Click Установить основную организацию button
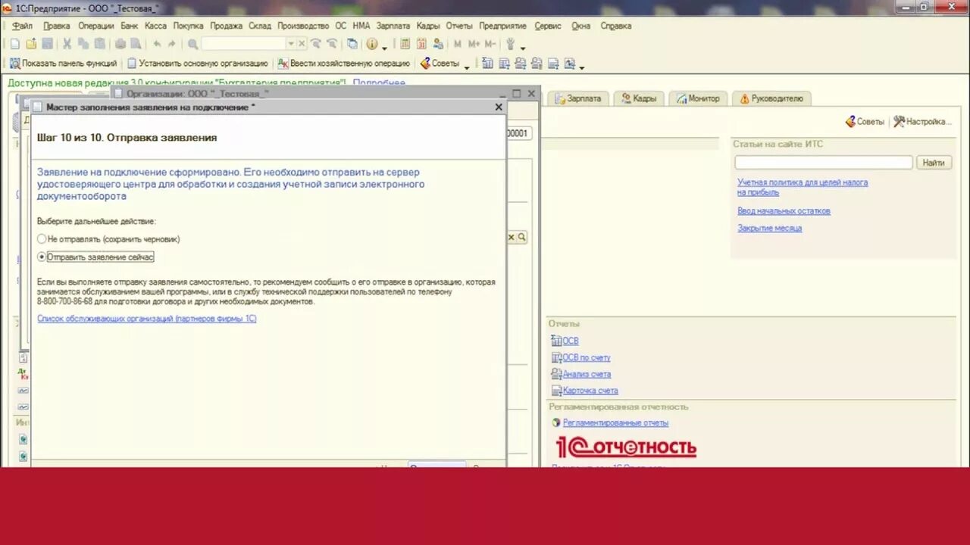Image resolution: width=970 pixels, height=545 pixels. (197, 64)
